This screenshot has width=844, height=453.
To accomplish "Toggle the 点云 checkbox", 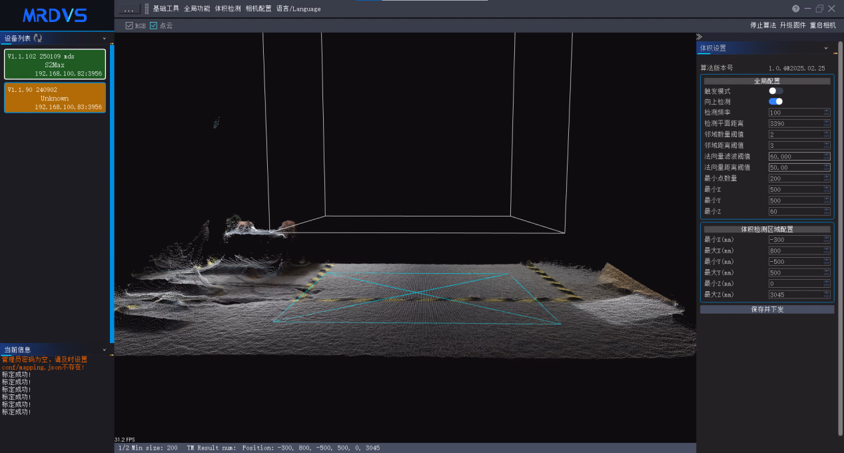I will [x=153, y=25].
